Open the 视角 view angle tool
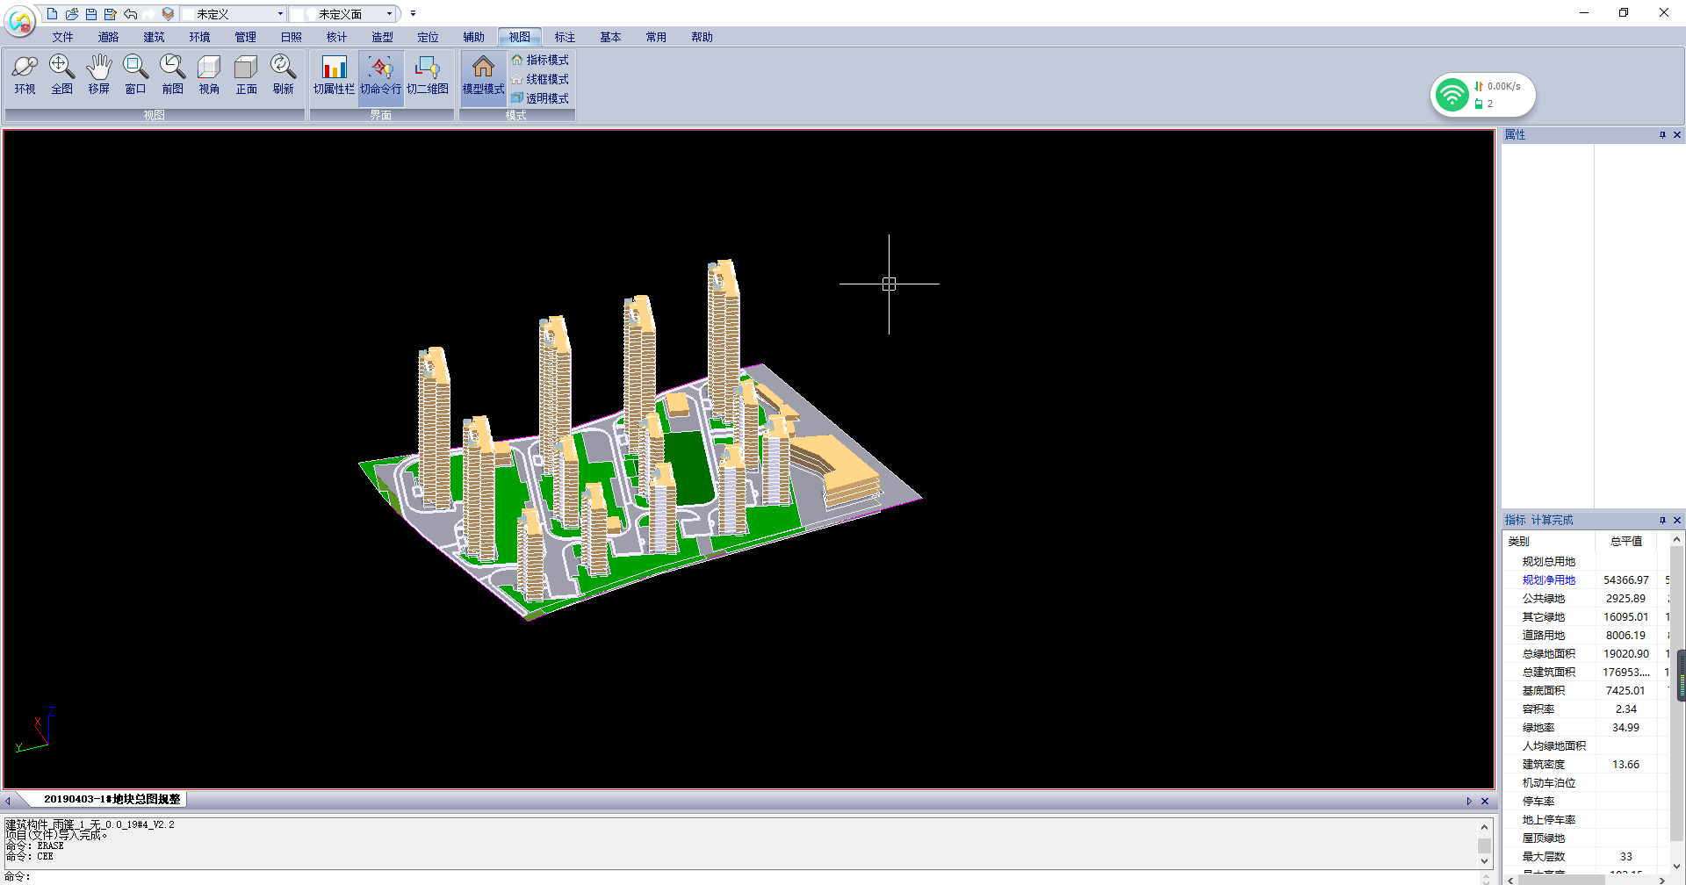 (209, 74)
